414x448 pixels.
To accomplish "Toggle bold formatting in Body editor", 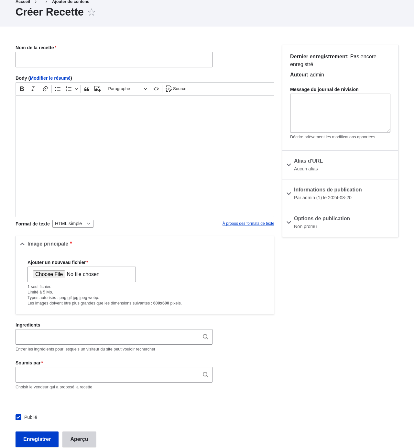I will 22,89.
